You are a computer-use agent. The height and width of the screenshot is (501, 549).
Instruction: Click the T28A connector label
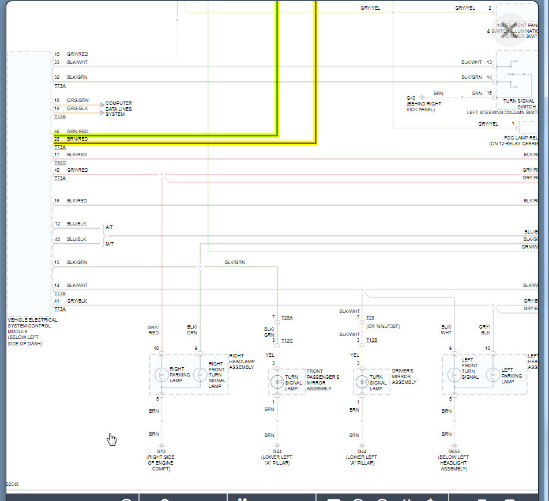click(287, 318)
